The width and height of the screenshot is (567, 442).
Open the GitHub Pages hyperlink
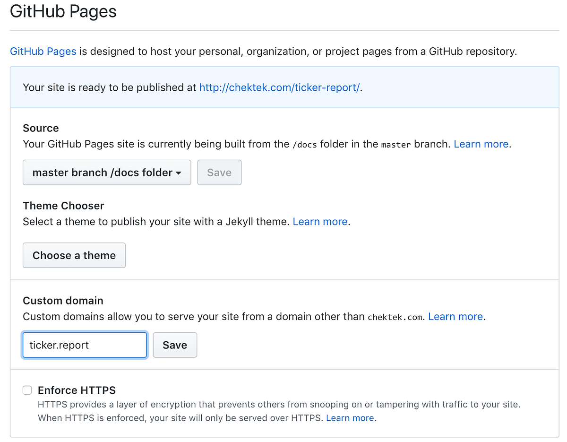click(x=43, y=51)
